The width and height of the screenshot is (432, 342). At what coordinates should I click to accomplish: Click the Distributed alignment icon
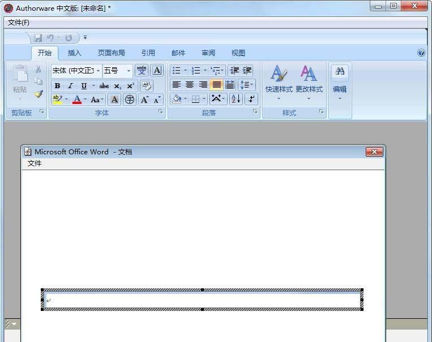(x=230, y=85)
